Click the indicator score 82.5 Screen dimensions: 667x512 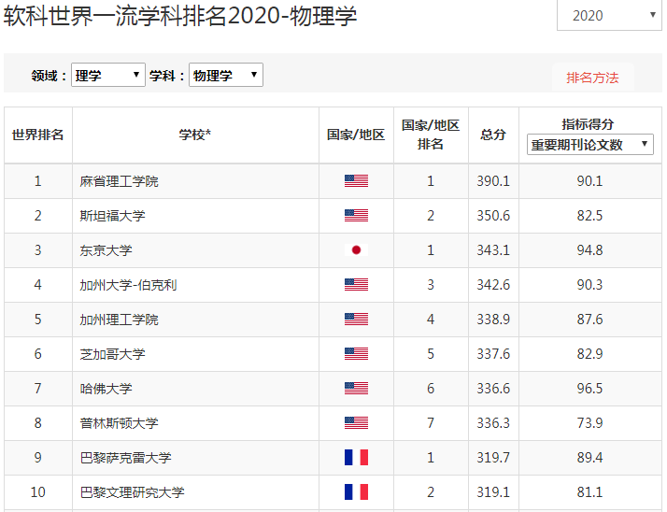coord(589,216)
